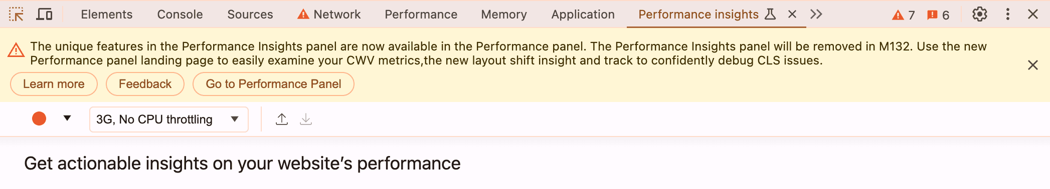Screen dimensions: 1050x189
Task: Open the Application tab
Action: [583, 14]
